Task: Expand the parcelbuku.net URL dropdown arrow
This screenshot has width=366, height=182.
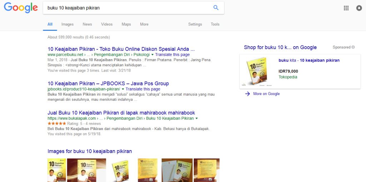Action: (152, 55)
